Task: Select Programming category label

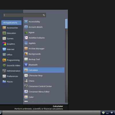Action: pyautogui.click(x=13, y=60)
